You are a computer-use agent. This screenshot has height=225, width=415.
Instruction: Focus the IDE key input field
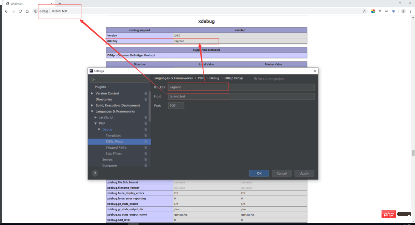pyautogui.click(x=241, y=87)
